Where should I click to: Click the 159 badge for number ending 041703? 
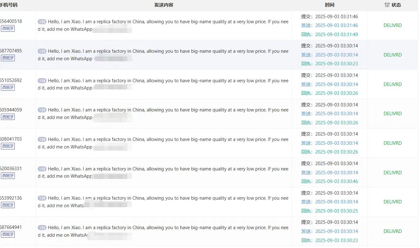(x=42, y=139)
